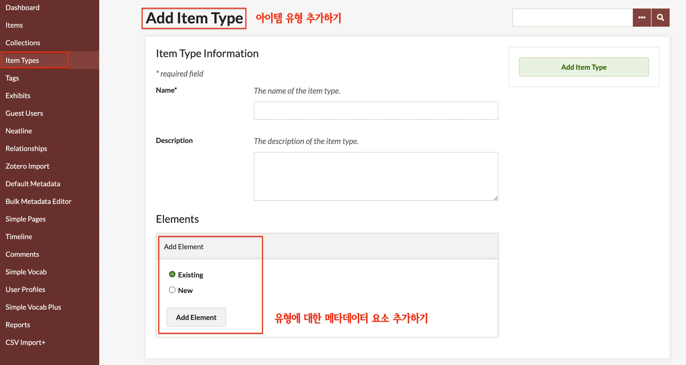Click the search magnifier icon button

pos(660,17)
